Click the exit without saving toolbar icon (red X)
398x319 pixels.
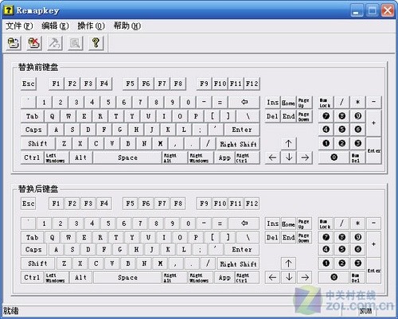tap(34, 43)
